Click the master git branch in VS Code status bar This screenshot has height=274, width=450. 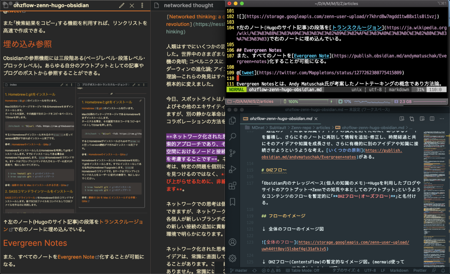[238, 270]
